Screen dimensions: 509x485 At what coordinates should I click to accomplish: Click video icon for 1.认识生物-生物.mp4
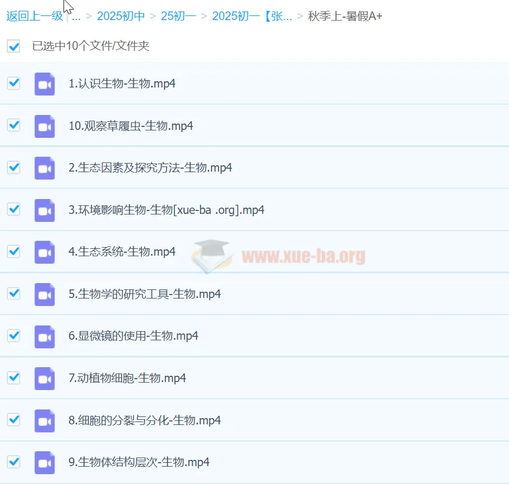coord(45,84)
